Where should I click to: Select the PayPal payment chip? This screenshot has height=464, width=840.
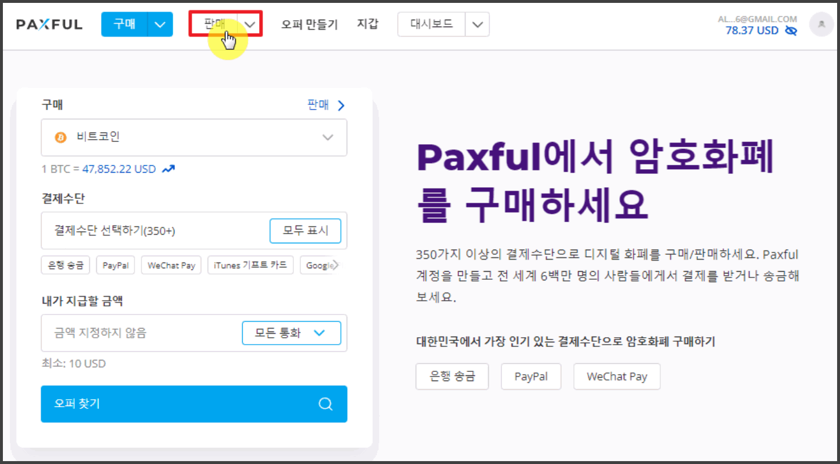point(115,265)
